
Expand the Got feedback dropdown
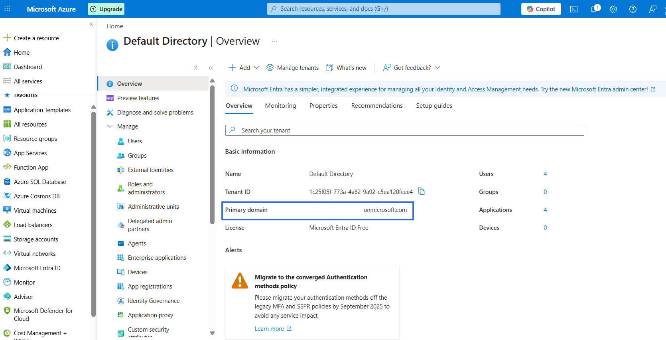coord(437,68)
